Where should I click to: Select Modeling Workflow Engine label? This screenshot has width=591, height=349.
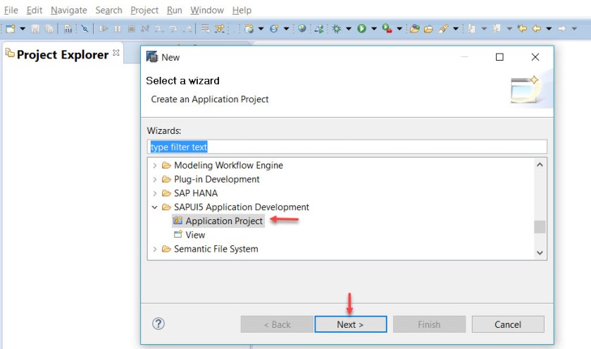[228, 166]
